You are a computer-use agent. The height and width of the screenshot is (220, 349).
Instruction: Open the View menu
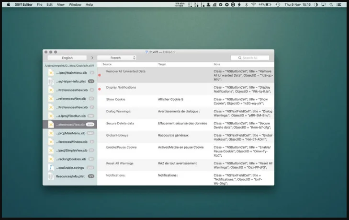tap(60, 4)
